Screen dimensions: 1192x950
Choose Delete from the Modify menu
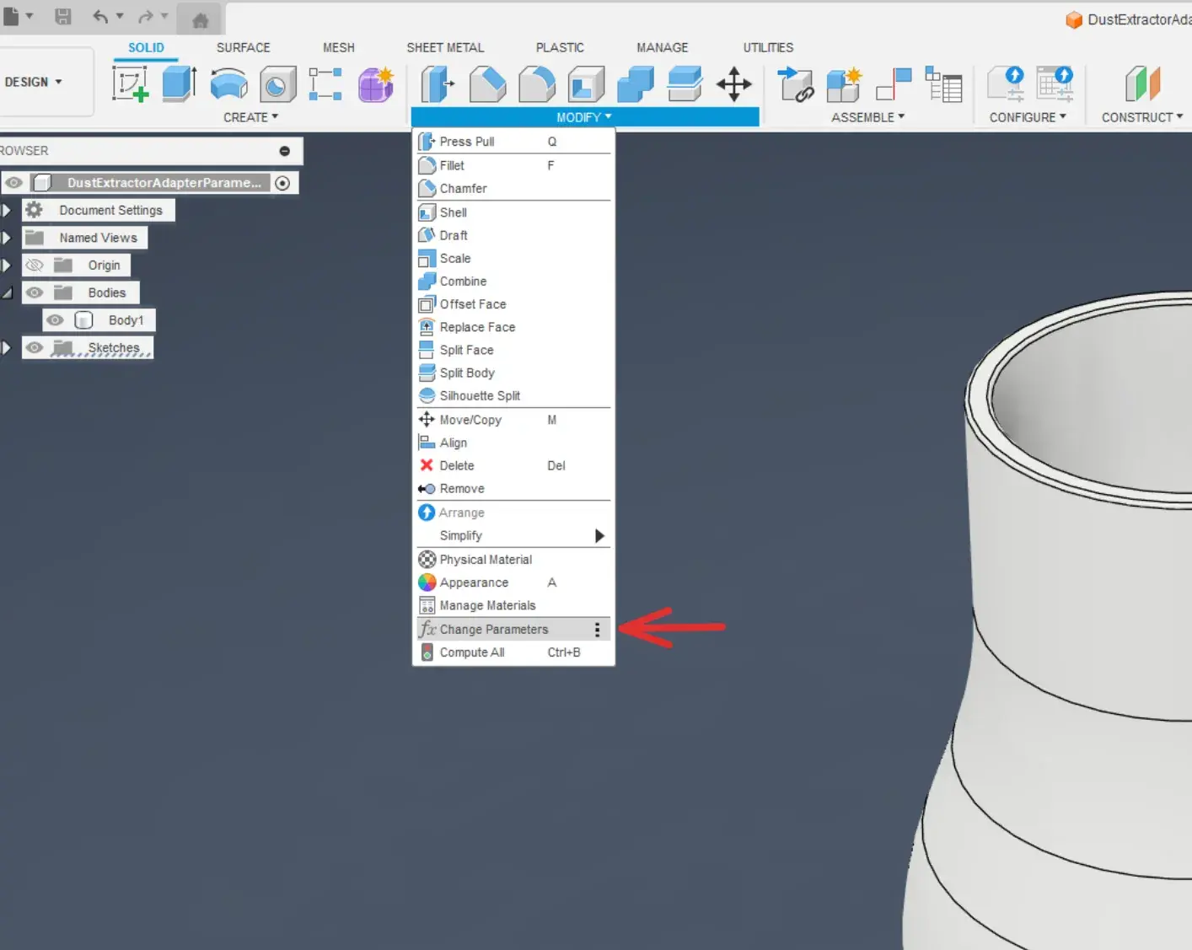(513, 465)
